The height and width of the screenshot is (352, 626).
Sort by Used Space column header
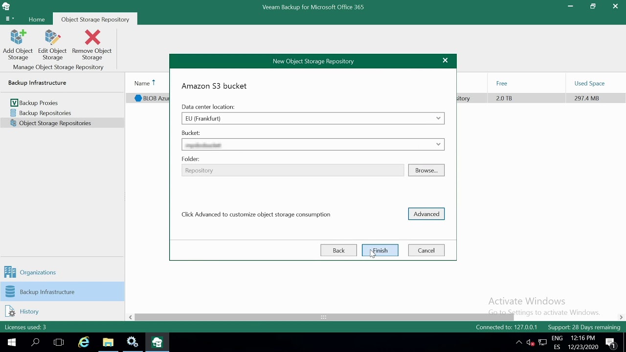[x=589, y=84]
